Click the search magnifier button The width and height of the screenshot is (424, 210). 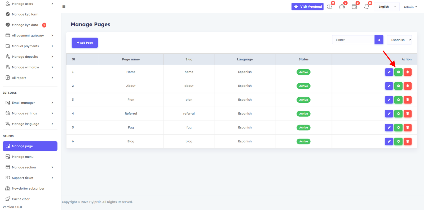[x=379, y=40]
